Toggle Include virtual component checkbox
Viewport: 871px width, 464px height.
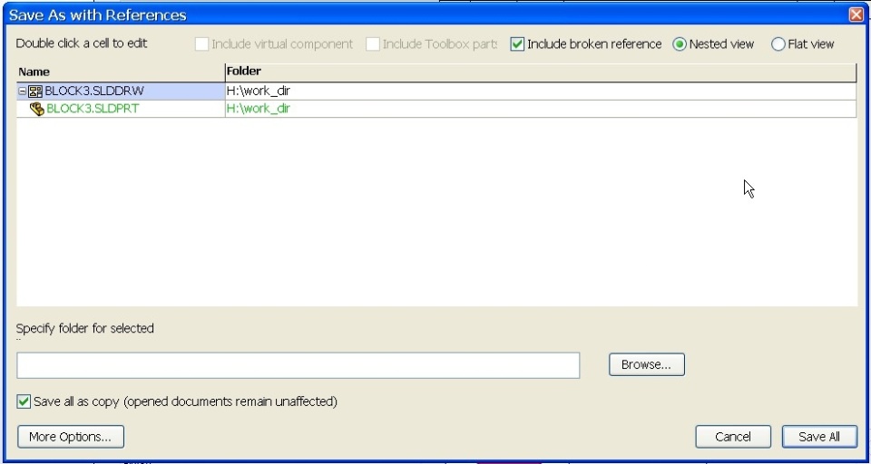click(x=201, y=44)
